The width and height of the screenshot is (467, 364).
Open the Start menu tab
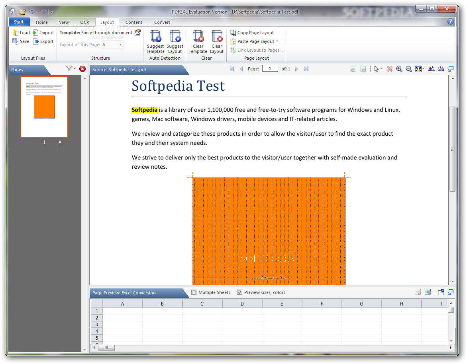(x=19, y=22)
